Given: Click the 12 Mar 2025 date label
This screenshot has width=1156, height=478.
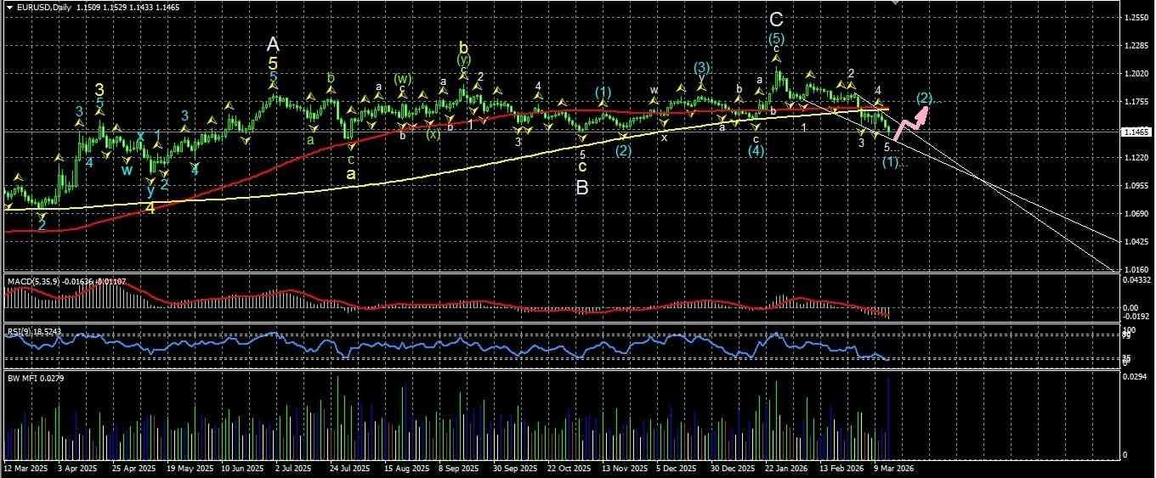Looking at the screenshot, I should (24, 468).
